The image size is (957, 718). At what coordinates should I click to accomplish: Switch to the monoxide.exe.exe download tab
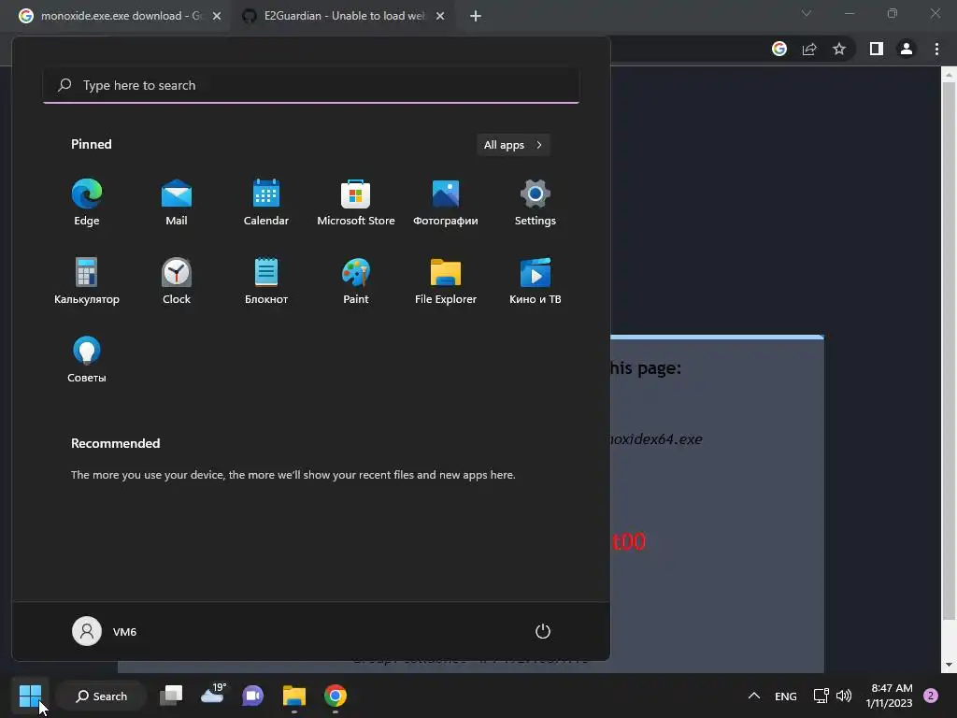[117, 16]
